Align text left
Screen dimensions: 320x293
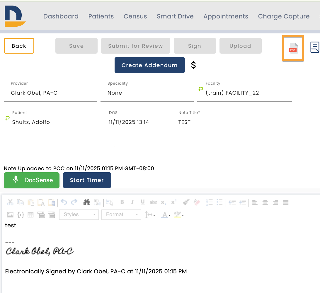pyautogui.click(x=255, y=202)
